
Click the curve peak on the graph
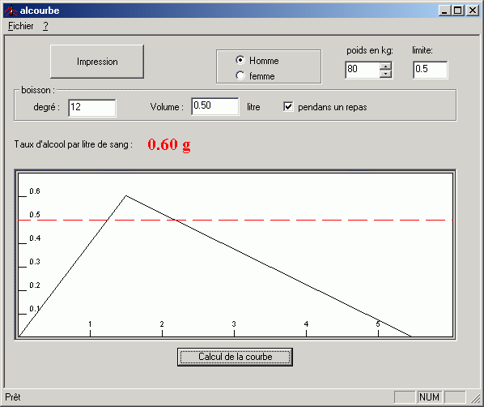126,195
